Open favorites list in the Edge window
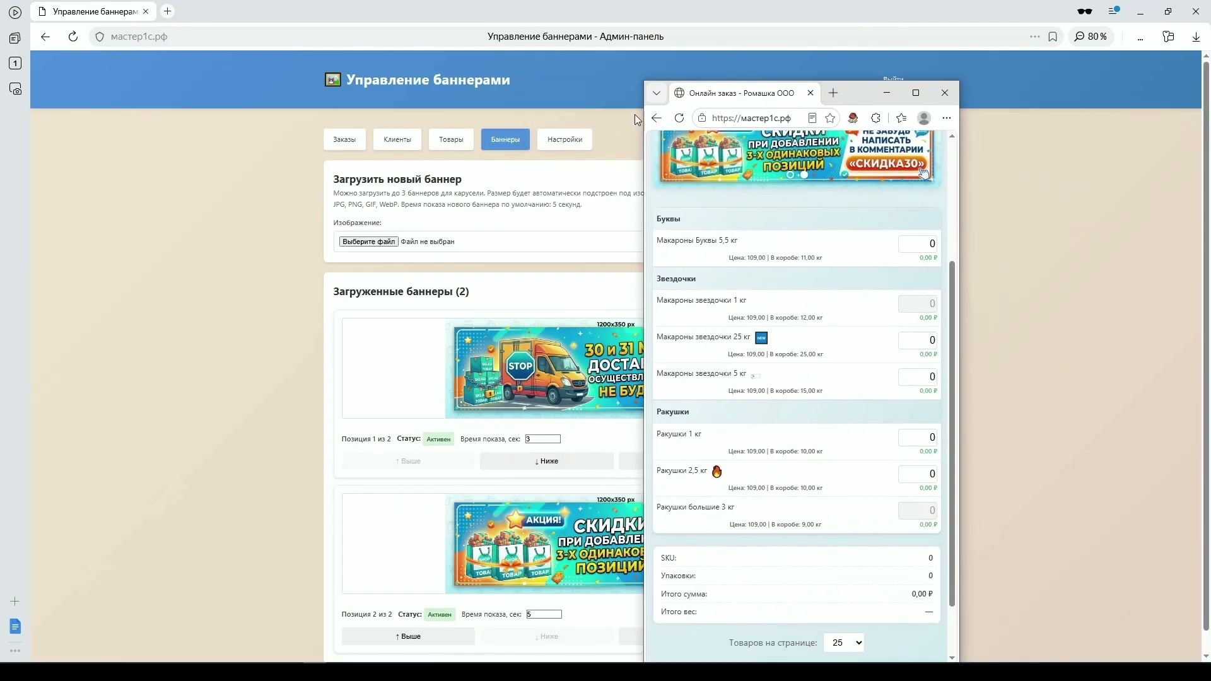 point(901,118)
